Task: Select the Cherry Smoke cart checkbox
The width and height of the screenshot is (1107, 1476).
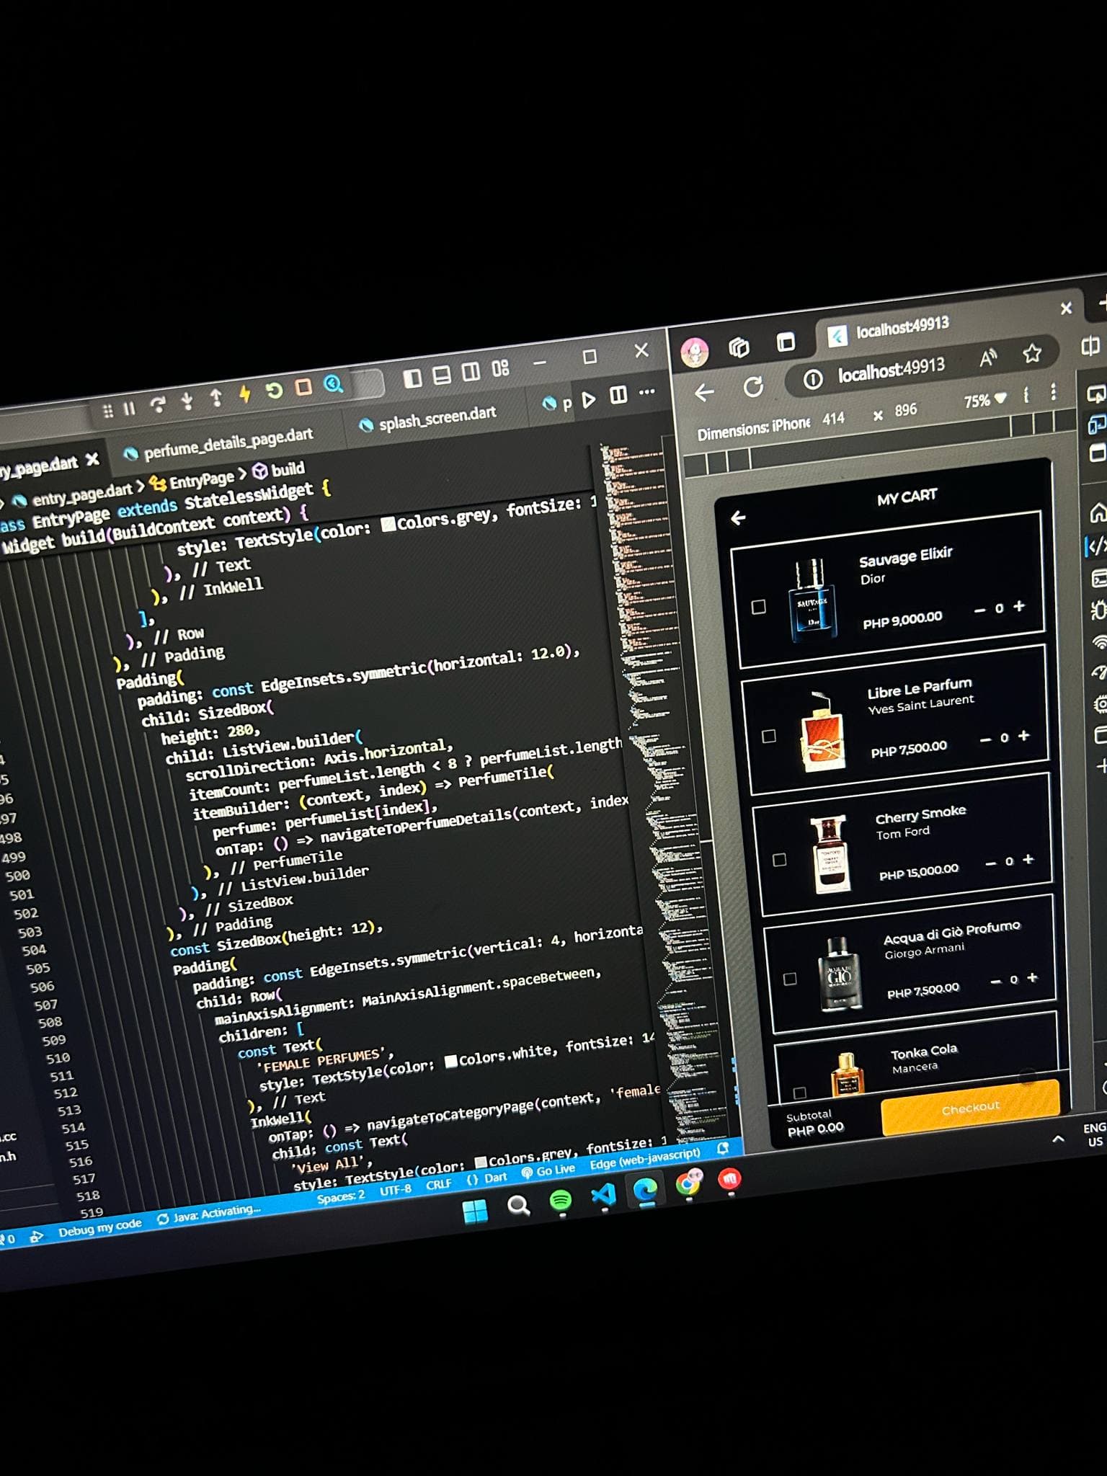Action: pos(779,860)
